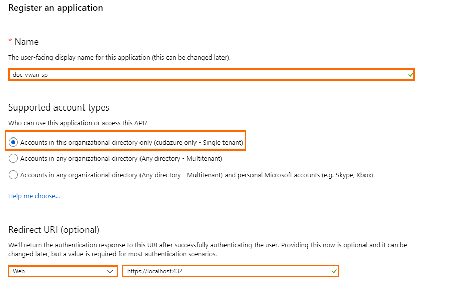
Task: Select the Single tenant accounts radio button
Action: [x=13, y=142]
